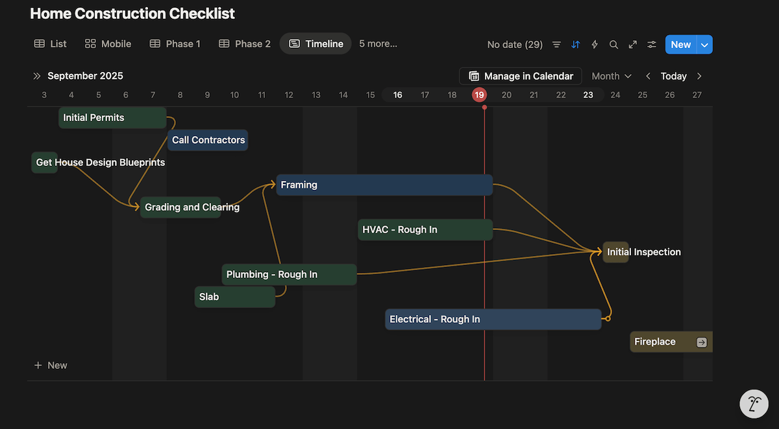Screen dimensions: 779x429
Task: Click the calendar icon on Manage in Calendar
Action: [x=474, y=76]
